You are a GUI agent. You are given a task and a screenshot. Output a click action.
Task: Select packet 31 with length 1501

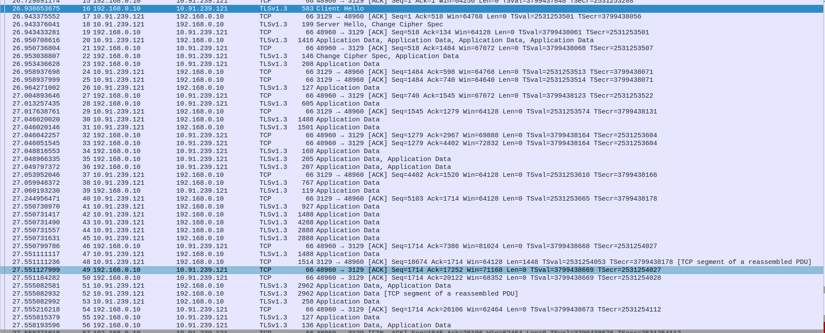point(308,127)
